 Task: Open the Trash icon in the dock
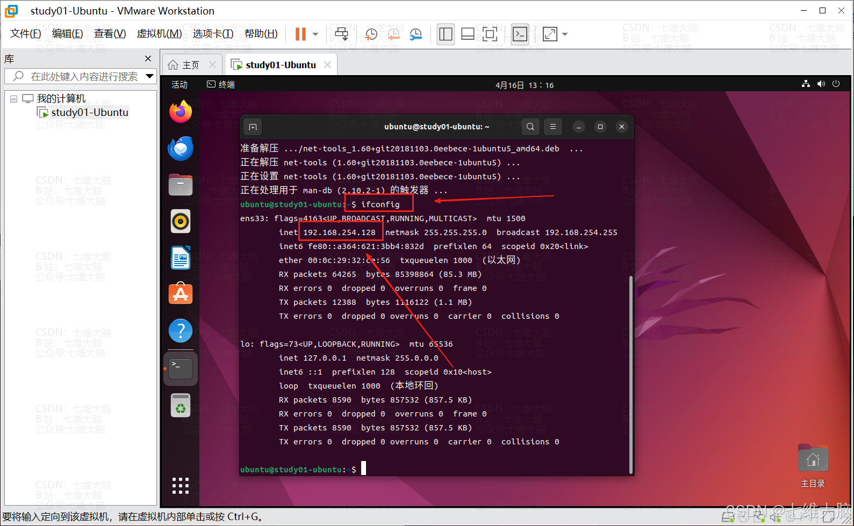pyautogui.click(x=181, y=405)
